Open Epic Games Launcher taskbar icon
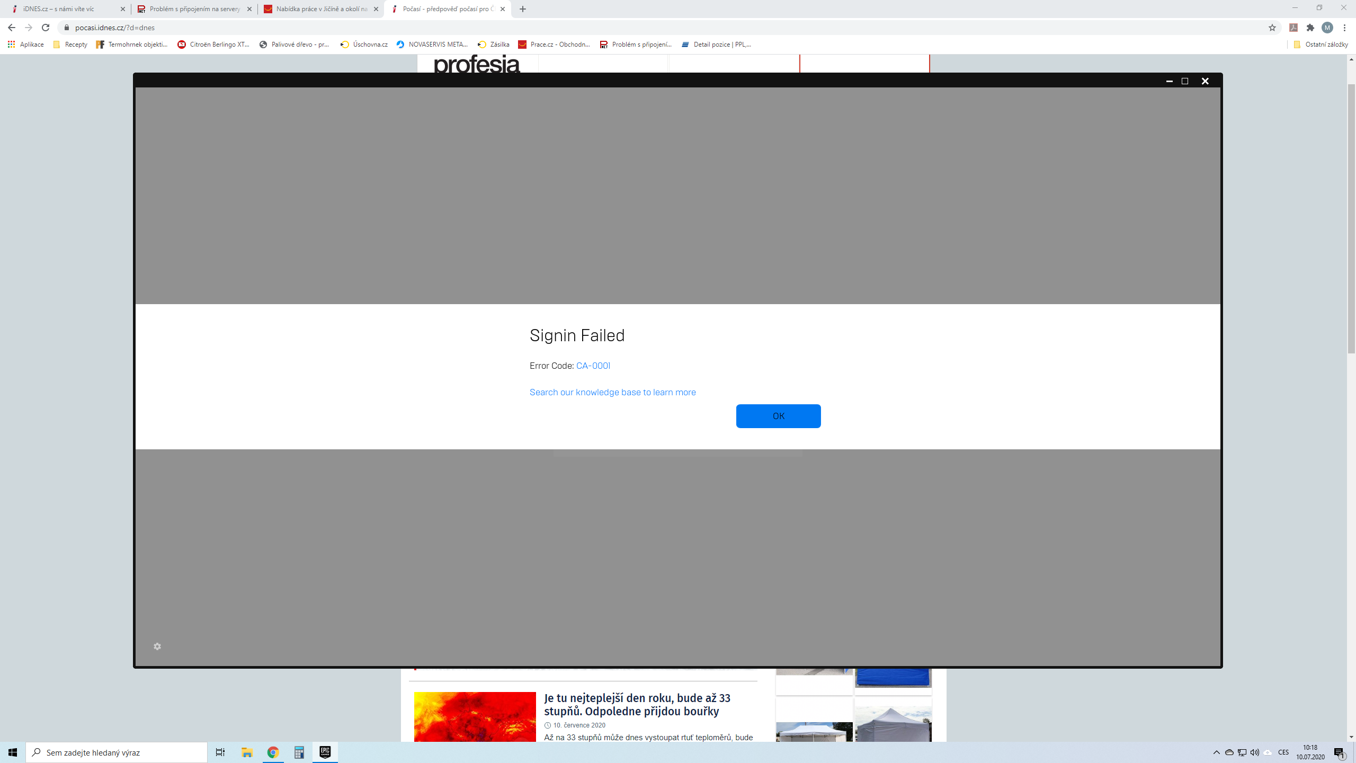The image size is (1356, 763). (325, 752)
